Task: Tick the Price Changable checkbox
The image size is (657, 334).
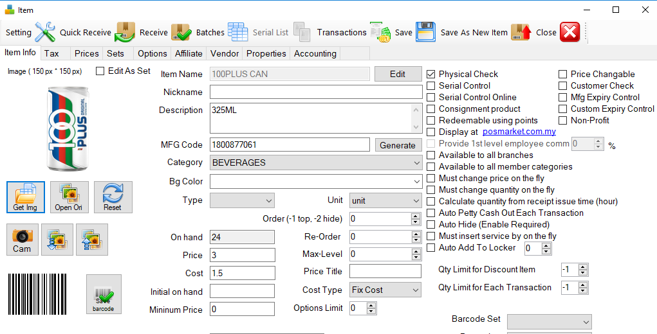Action: (x=562, y=74)
